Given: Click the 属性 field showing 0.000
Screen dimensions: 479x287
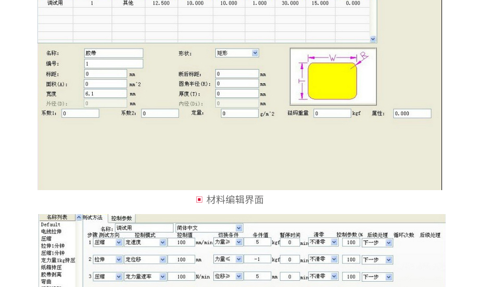Looking at the screenshot, I should (412, 113).
